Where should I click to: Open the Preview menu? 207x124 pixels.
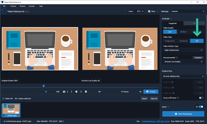pos(13,6)
